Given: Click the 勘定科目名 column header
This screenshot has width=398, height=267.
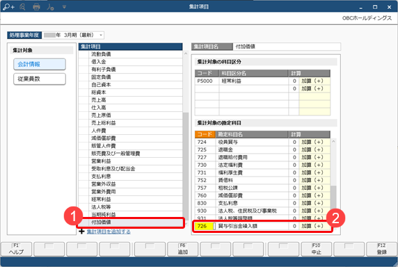Looking at the screenshot, I should click(x=252, y=134).
